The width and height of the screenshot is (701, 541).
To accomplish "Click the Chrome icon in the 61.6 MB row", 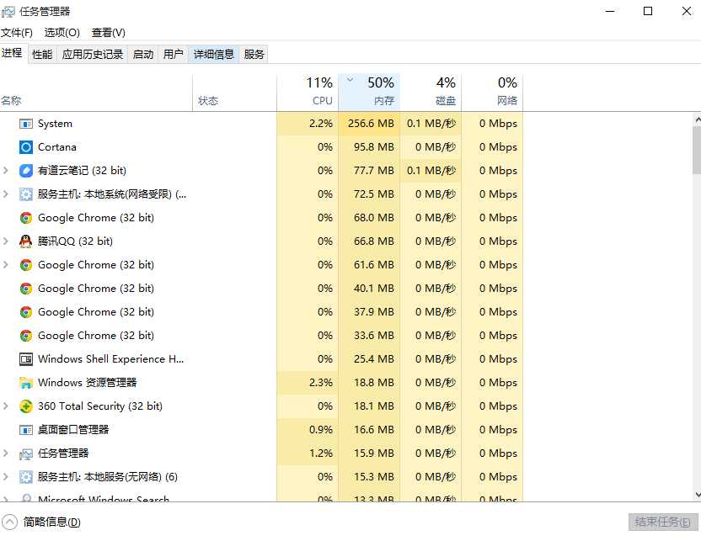I will point(26,265).
